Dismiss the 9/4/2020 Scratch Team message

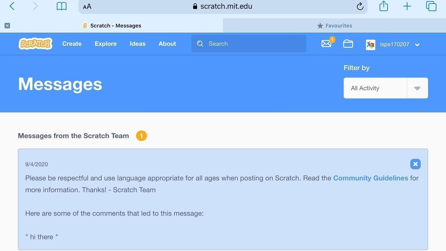415,164
